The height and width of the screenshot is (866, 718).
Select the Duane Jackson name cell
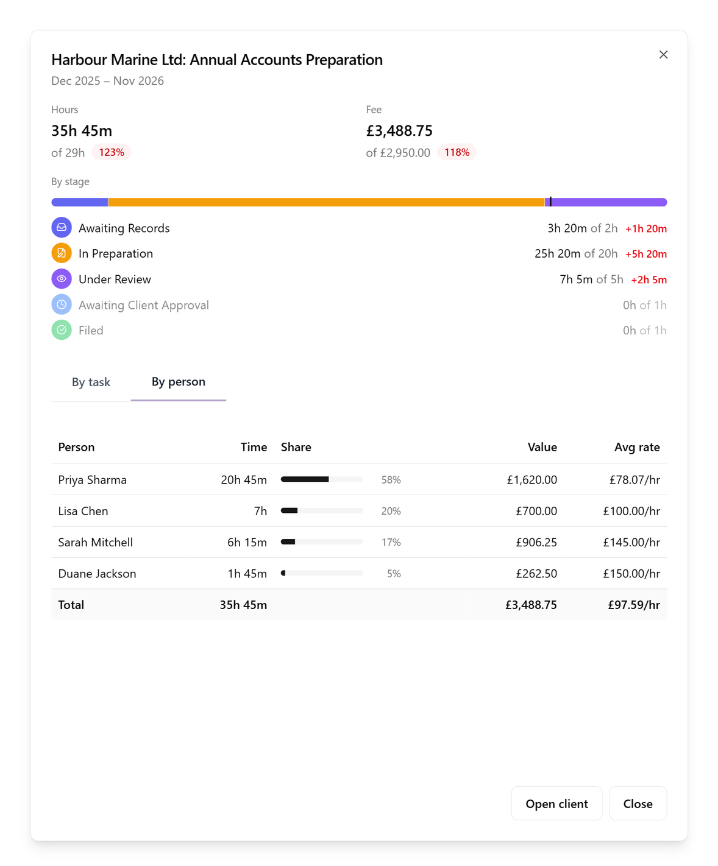(97, 574)
